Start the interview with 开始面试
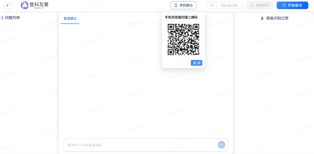This screenshot has height=154, width=314. 292,5
